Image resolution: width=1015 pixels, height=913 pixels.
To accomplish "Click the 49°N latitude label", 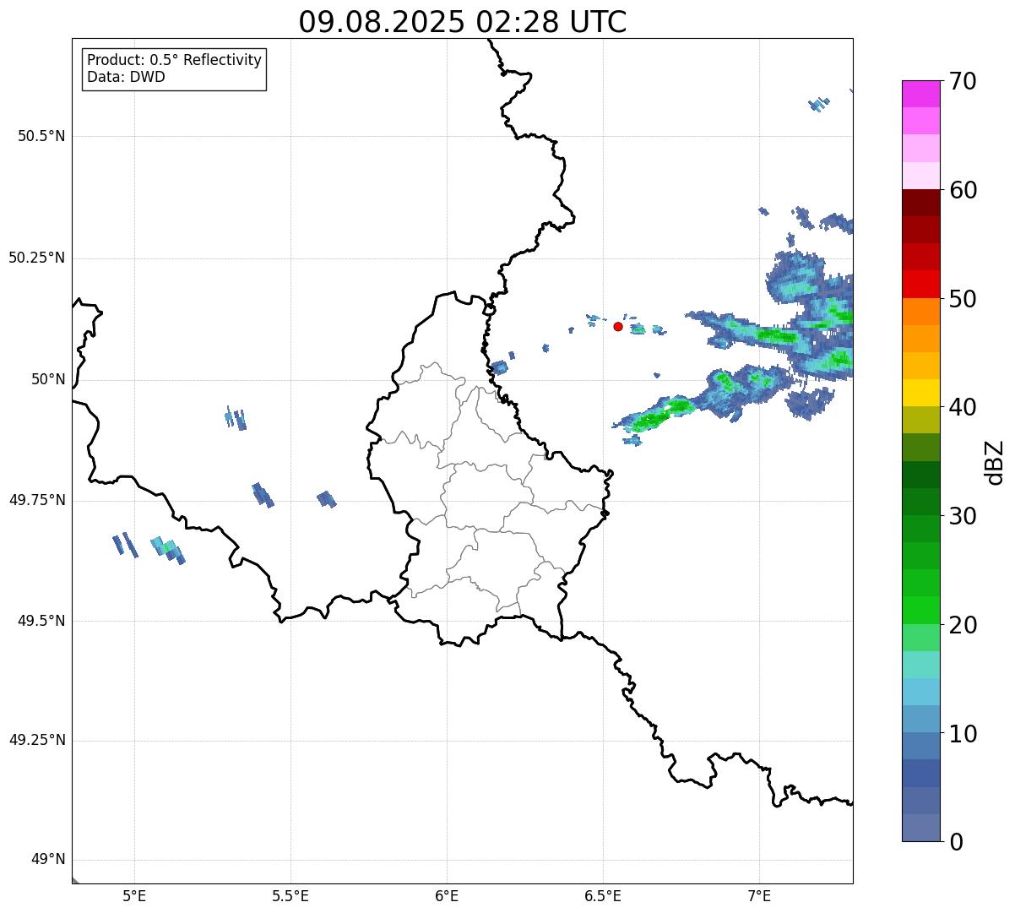I will click(x=48, y=860).
